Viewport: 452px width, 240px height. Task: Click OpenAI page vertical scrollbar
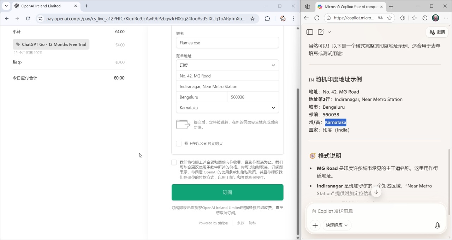click(x=298, y=161)
